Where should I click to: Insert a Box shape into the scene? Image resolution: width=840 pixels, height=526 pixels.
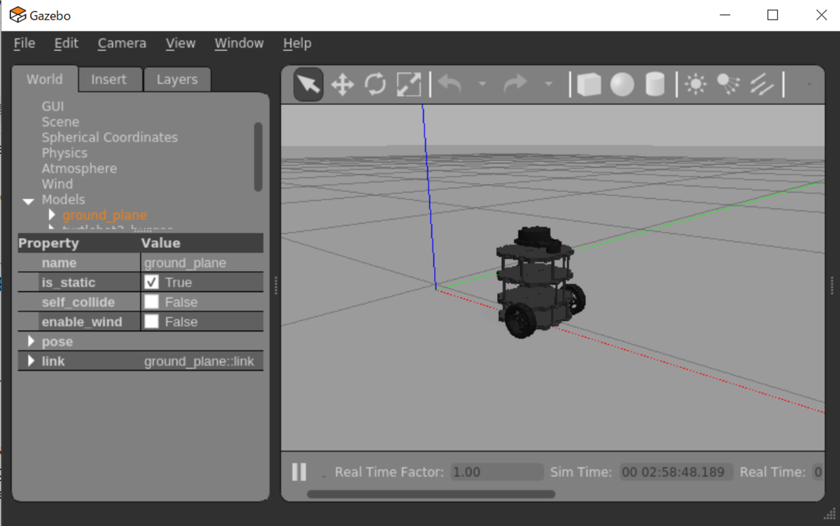coord(589,83)
